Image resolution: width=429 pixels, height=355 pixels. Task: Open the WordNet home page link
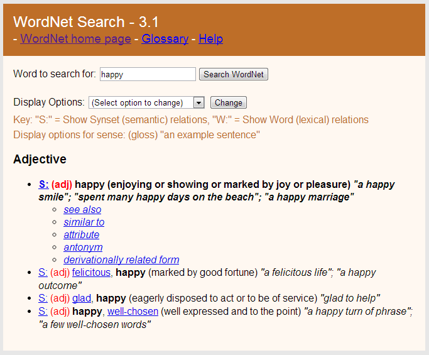(x=75, y=38)
